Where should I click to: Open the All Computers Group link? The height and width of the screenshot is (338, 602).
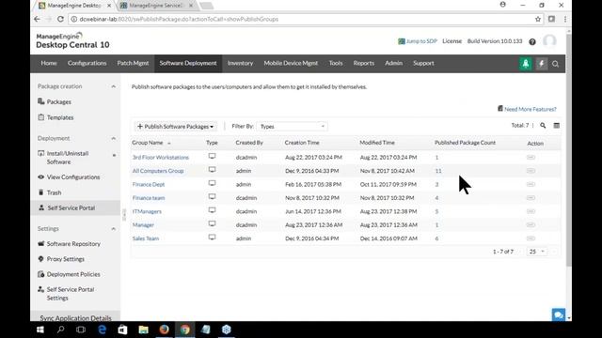coord(158,171)
